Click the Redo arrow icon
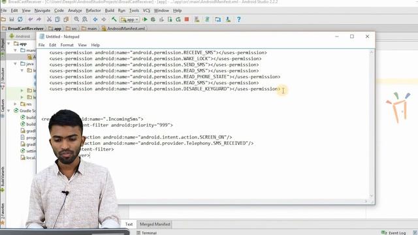The image size is (418, 235). click(x=39, y=20)
